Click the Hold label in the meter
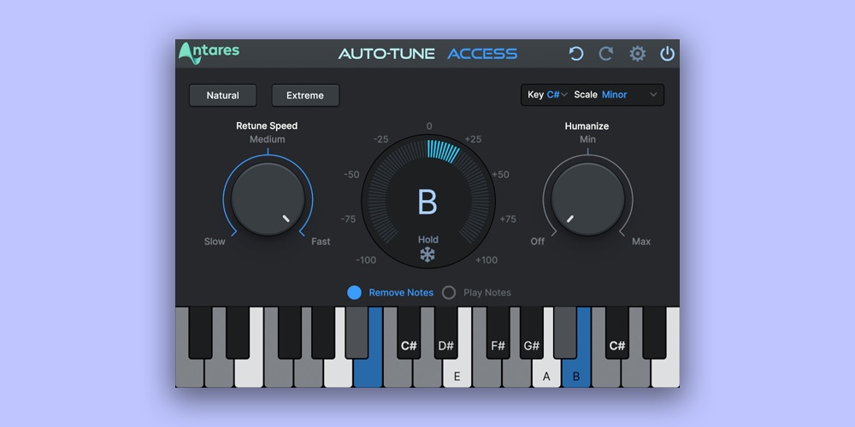This screenshot has width=855, height=427. click(x=428, y=240)
